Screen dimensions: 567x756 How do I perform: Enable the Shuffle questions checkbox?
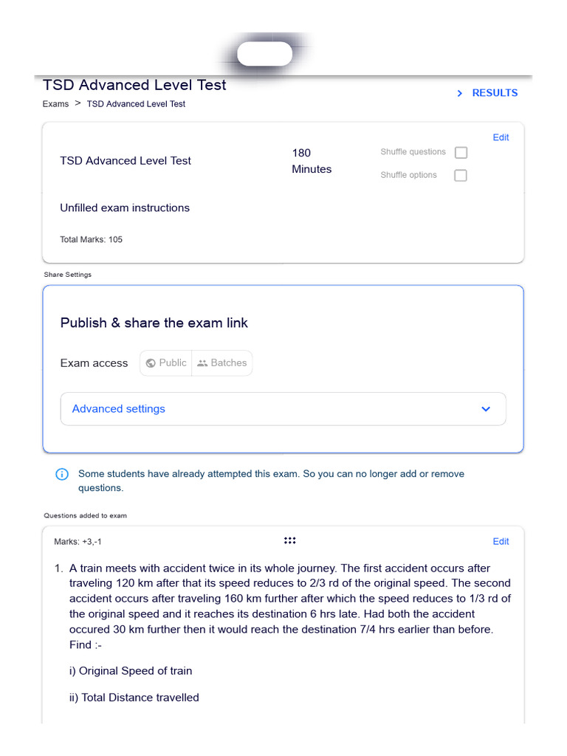(x=461, y=152)
